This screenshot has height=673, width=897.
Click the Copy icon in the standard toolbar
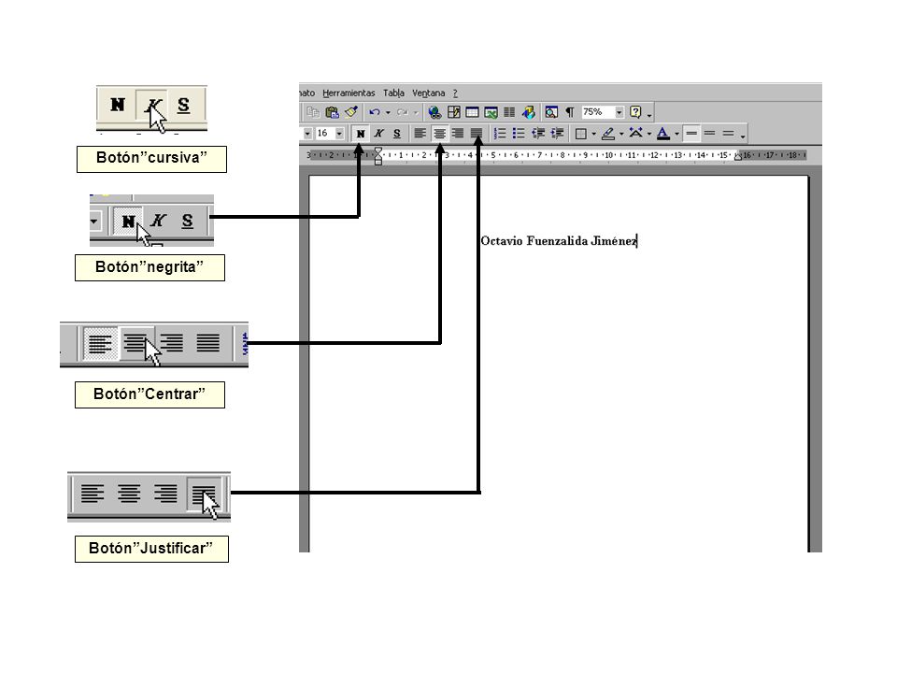[x=313, y=112]
